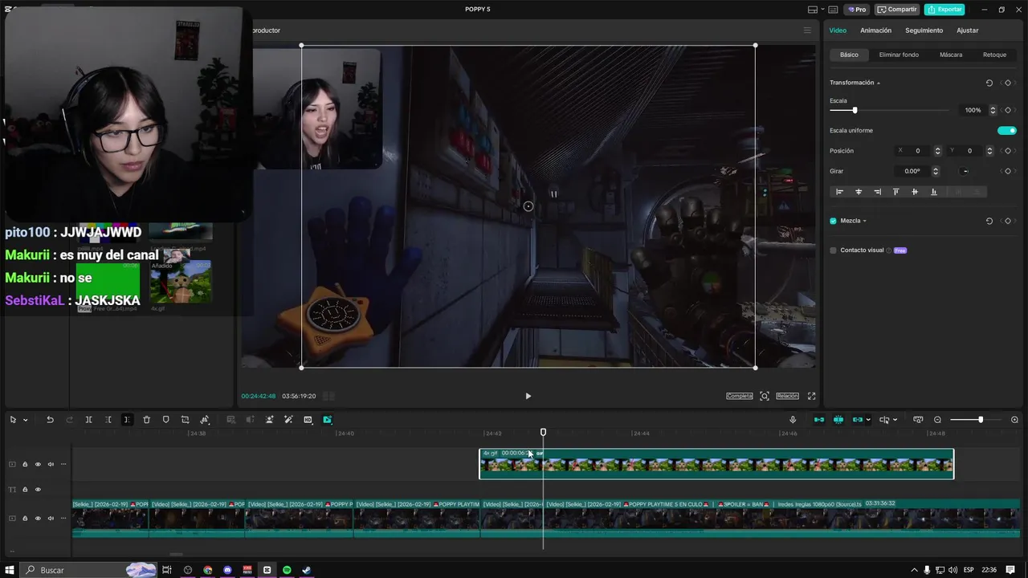Lock the overlay track
The width and height of the screenshot is (1028, 578).
click(25, 464)
